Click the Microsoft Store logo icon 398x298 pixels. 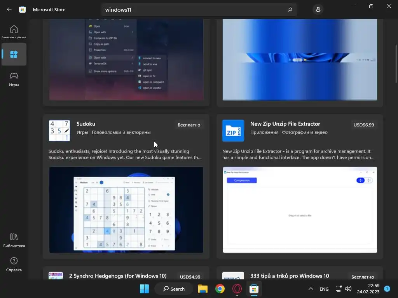22,10
